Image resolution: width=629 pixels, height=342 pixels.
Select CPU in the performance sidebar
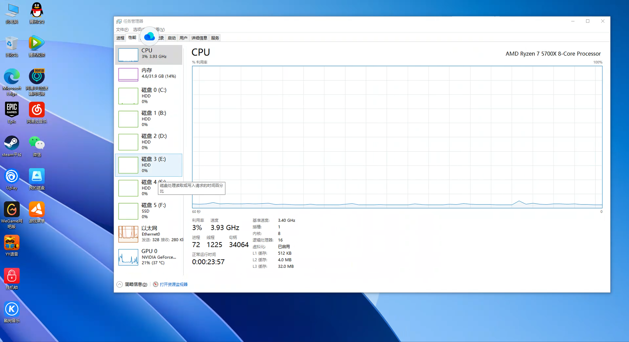coord(148,55)
